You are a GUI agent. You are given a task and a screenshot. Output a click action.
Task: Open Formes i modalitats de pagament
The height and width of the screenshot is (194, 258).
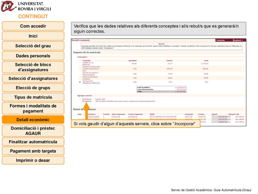pos(33,108)
